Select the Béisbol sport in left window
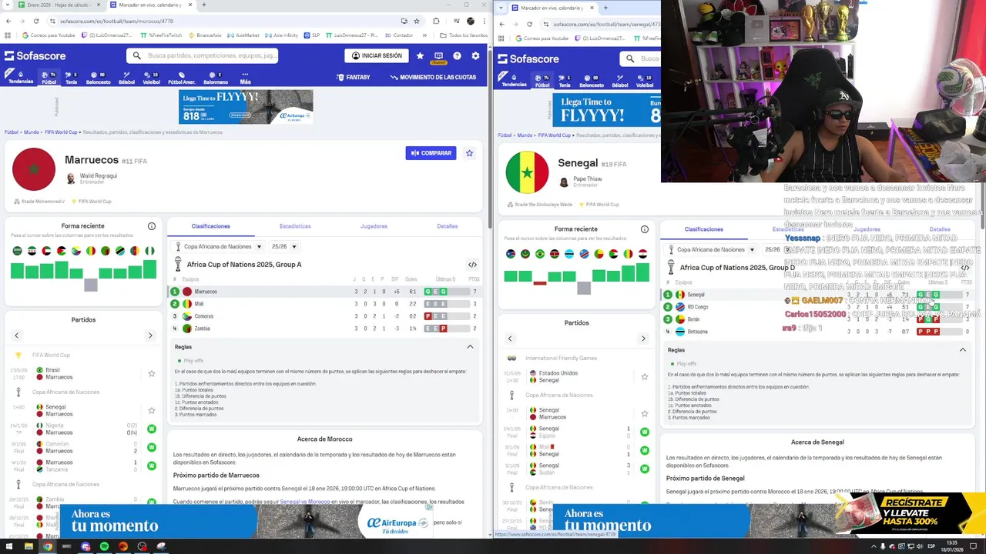Screen dimensions: 986x554 (x=126, y=78)
